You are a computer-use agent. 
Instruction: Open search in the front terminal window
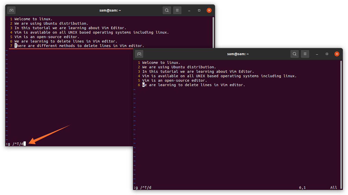294,54
